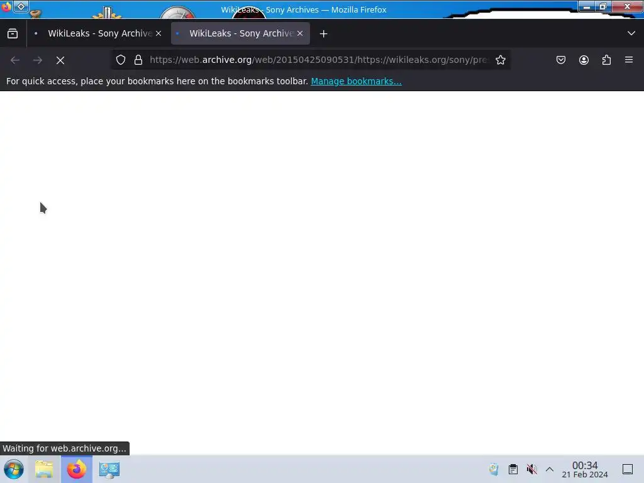Viewport: 644px width, 483px height.
Task: Go back one page
Action: [x=15, y=60]
